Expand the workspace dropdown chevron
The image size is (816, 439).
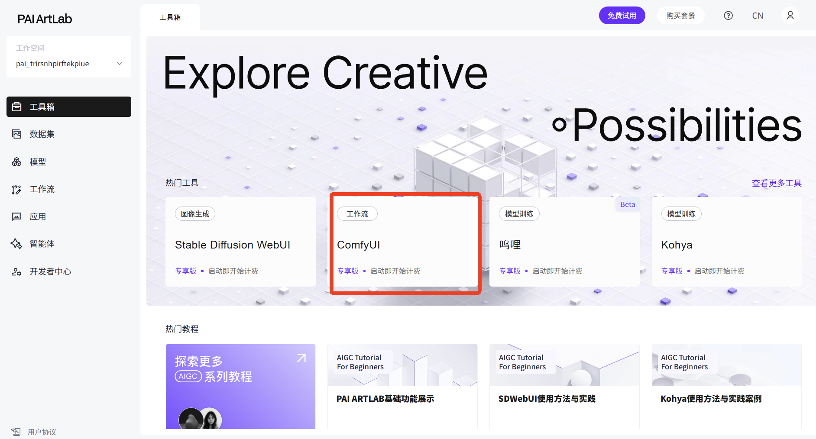(120, 64)
